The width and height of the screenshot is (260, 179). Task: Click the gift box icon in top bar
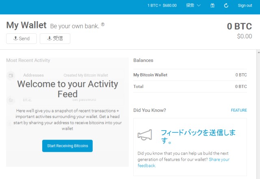[212, 5]
